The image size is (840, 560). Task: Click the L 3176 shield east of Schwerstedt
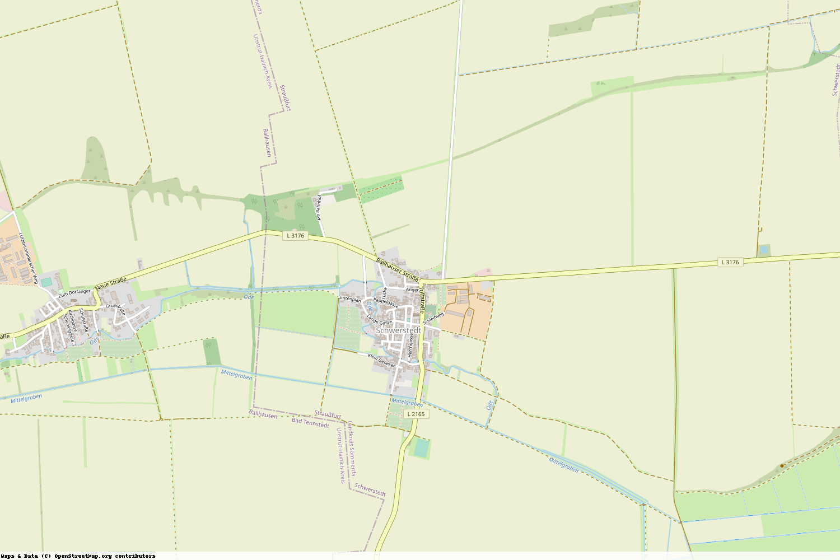pyautogui.click(x=730, y=262)
